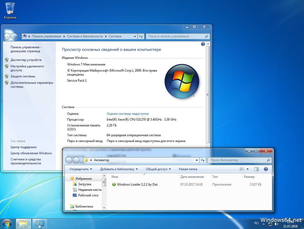Select Недавние места in navigation pane

[x=90, y=190]
